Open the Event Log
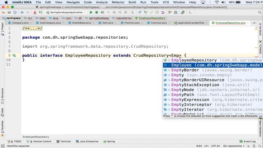 [x=248, y=141]
